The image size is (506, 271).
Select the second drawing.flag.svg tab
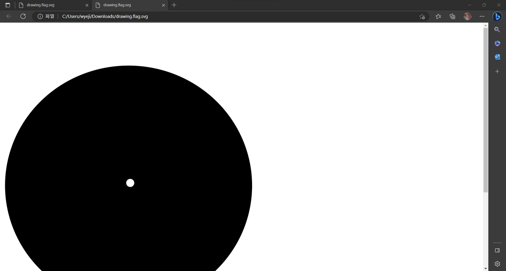tap(130, 5)
